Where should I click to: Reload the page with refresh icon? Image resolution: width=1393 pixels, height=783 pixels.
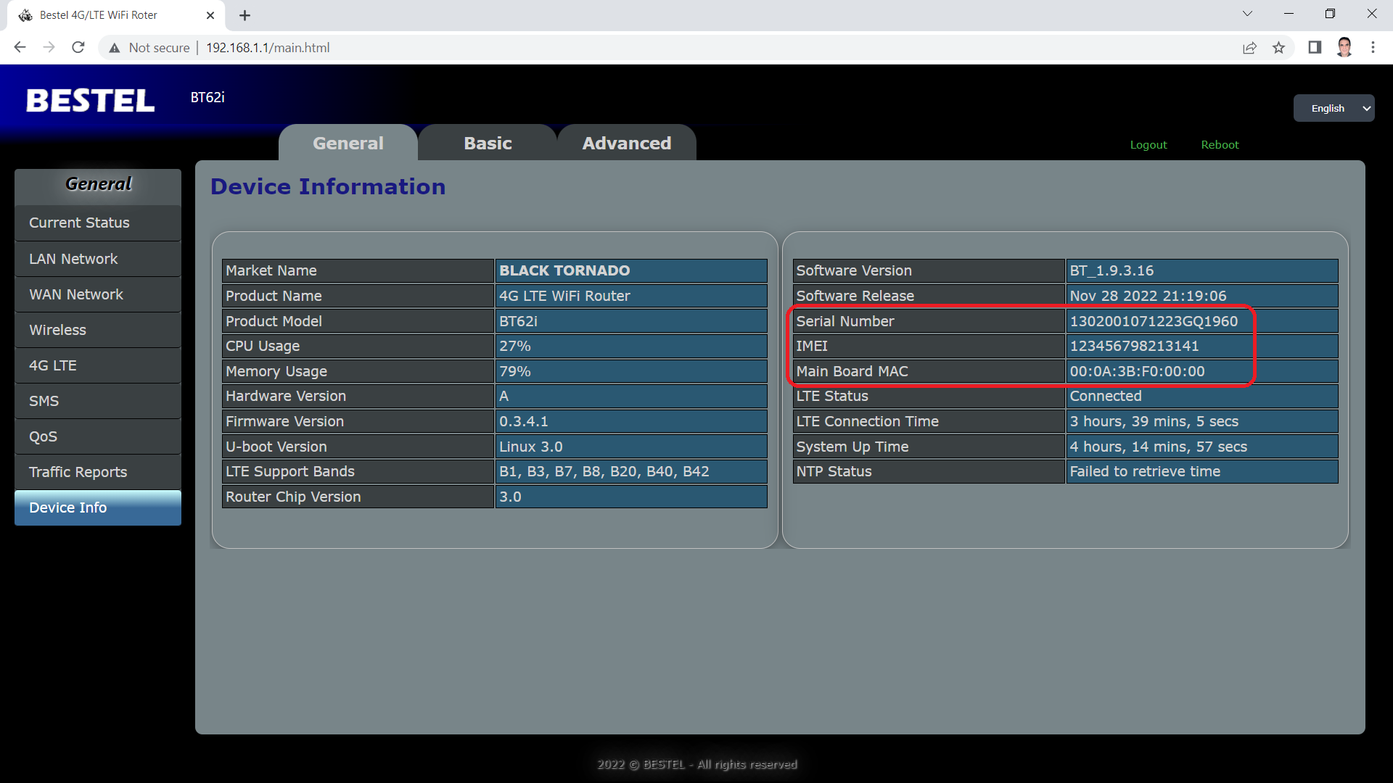(78, 47)
